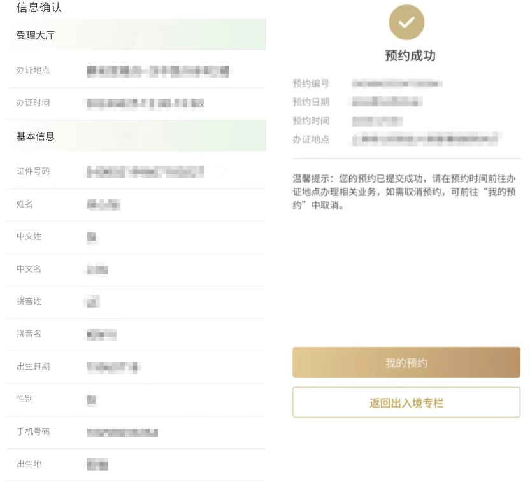Select the 拼音名 field value

pyautogui.click(x=101, y=334)
